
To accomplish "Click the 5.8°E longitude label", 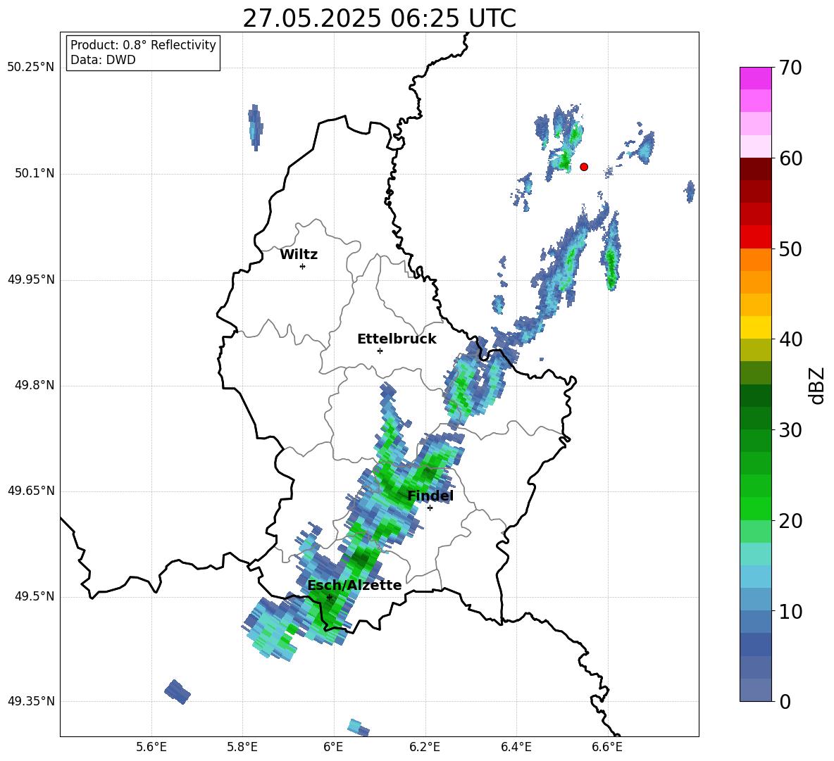I will 242,748.
